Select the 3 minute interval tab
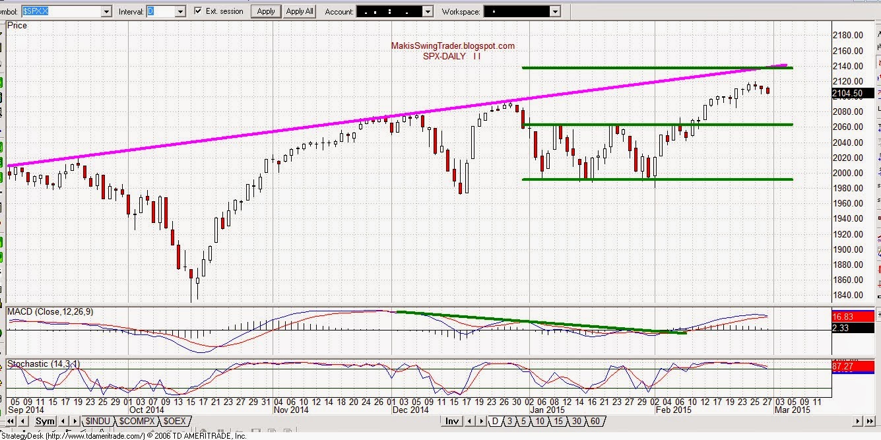This screenshot has width=881, height=440. click(x=509, y=421)
